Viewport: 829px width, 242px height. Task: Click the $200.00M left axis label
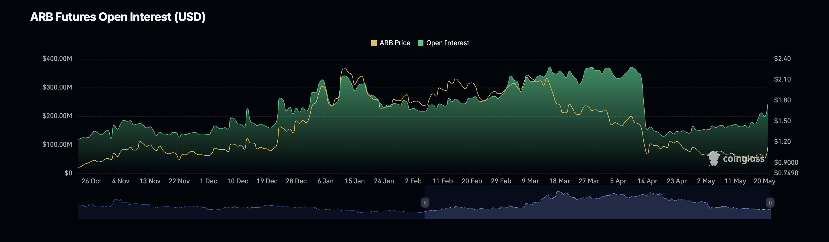tap(57, 116)
